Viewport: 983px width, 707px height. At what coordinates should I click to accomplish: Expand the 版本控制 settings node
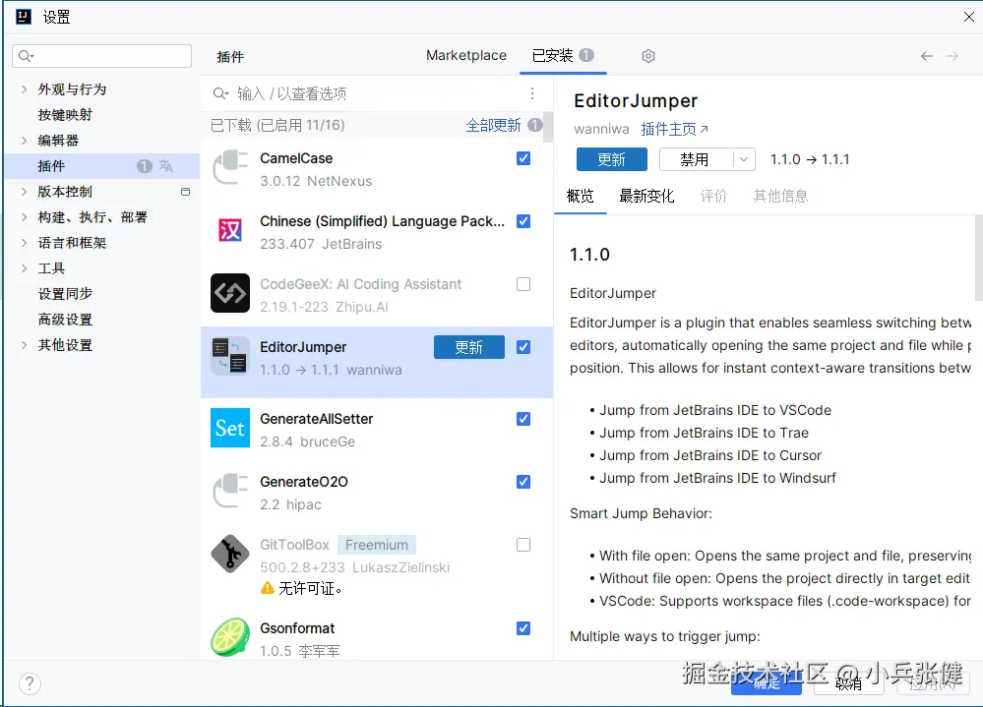pyautogui.click(x=24, y=192)
